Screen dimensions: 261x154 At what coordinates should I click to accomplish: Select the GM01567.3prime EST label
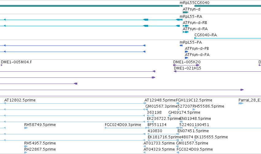pyautogui.click(x=161, y=106)
